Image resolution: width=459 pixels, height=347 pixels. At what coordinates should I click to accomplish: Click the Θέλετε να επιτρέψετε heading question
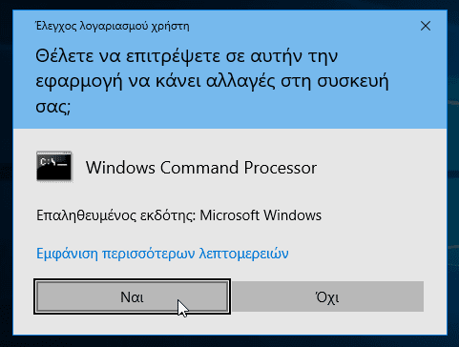pyautogui.click(x=212, y=81)
